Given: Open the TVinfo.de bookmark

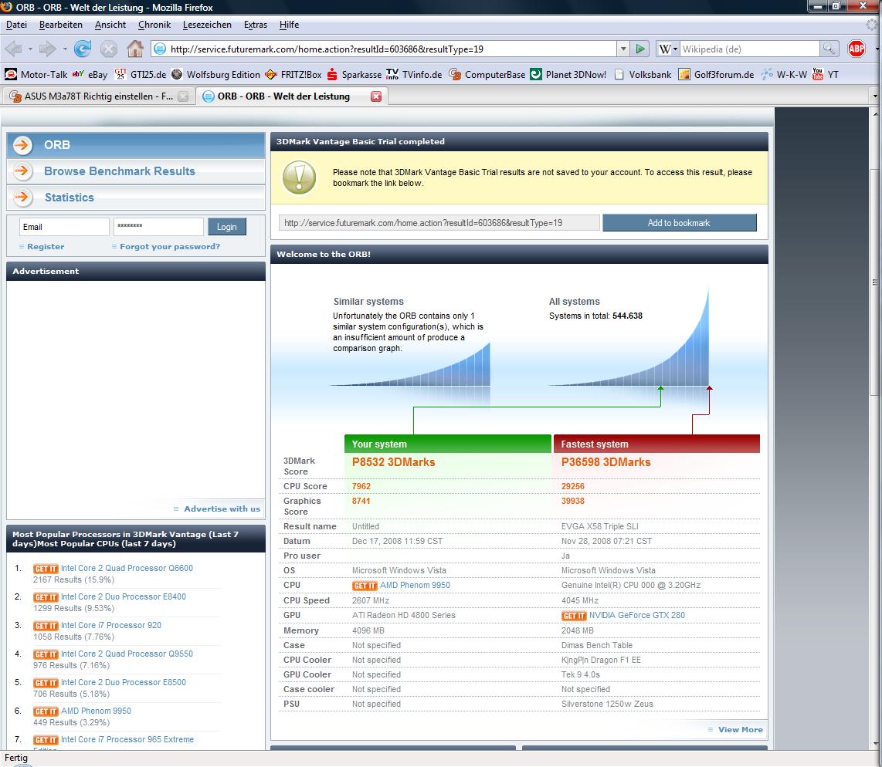Looking at the screenshot, I should tap(414, 74).
